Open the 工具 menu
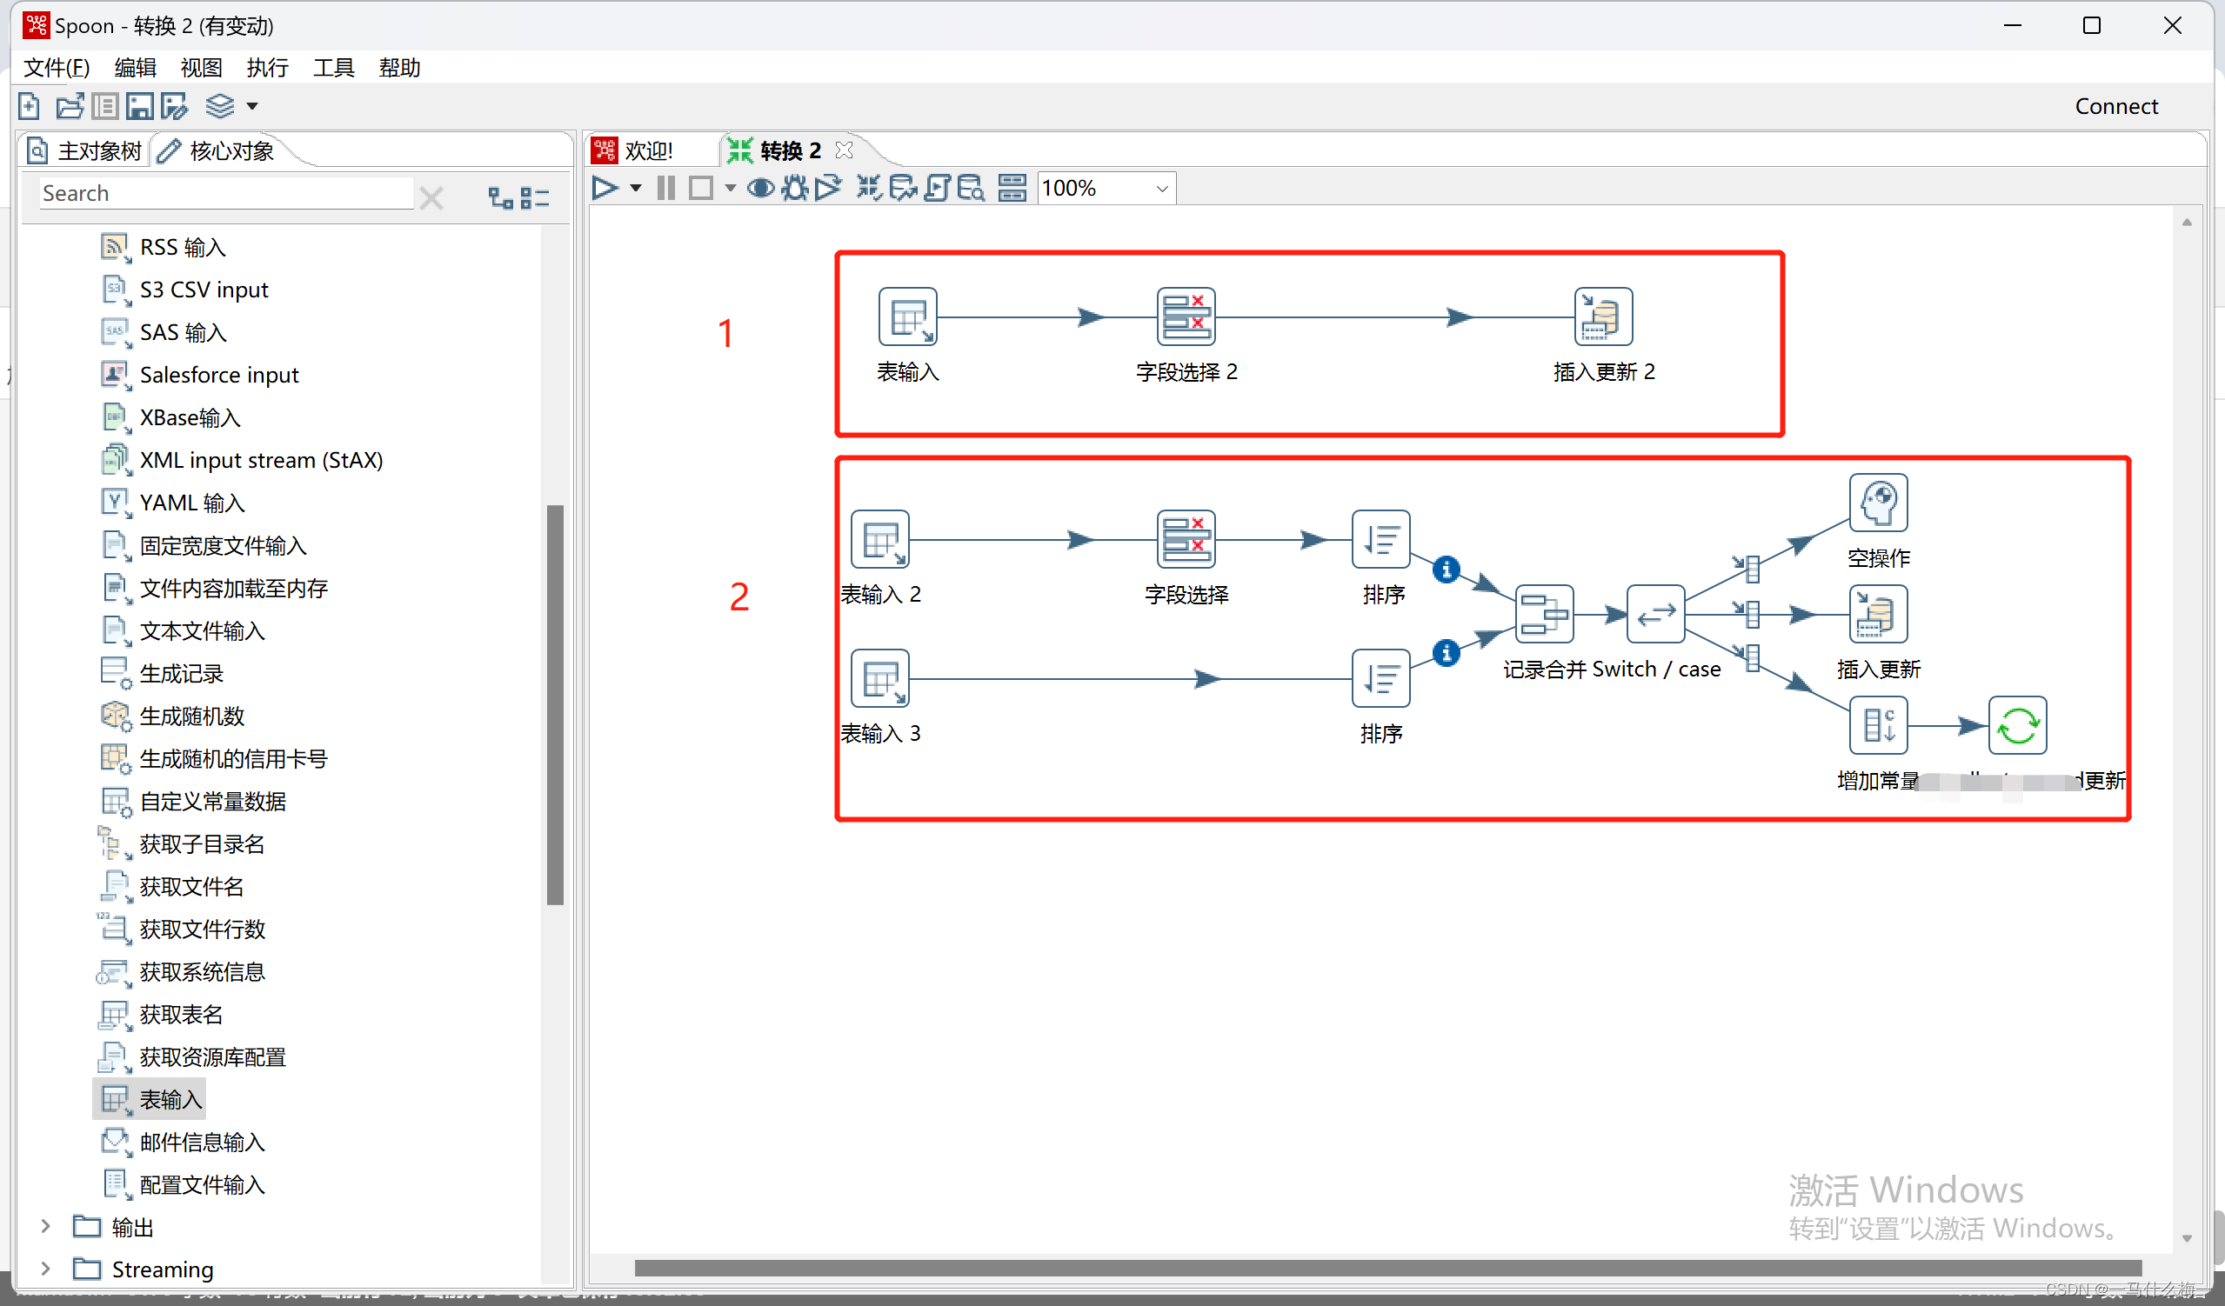This screenshot has width=2225, height=1306. pyautogui.click(x=334, y=68)
